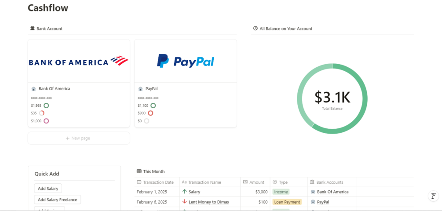Click the building icon in Bank Of America table cell

click(313, 192)
